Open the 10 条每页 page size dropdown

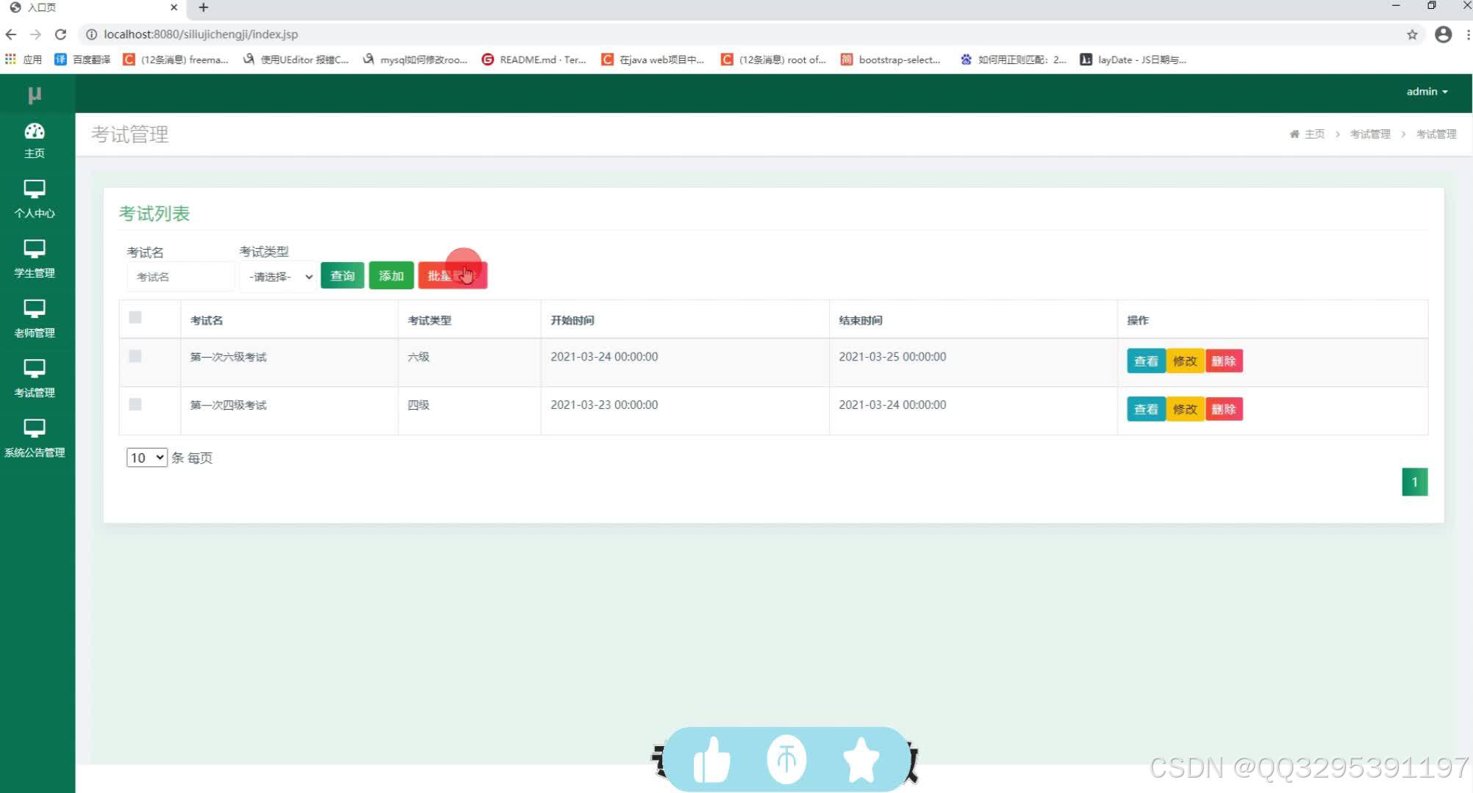[146, 457]
